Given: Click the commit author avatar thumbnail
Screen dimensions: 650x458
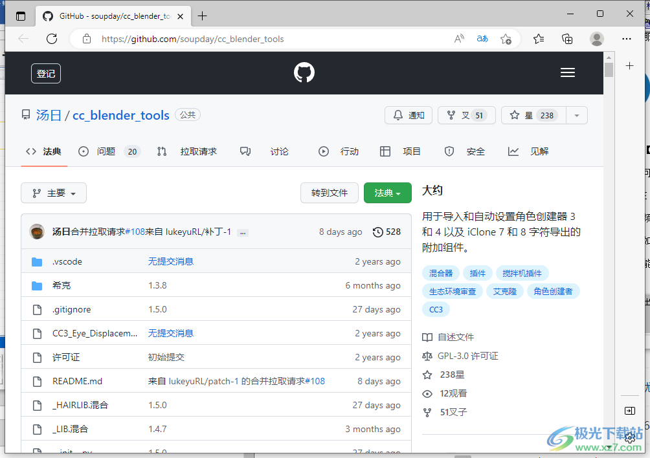Looking at the screenshot, I should click(x=37, y=232).
